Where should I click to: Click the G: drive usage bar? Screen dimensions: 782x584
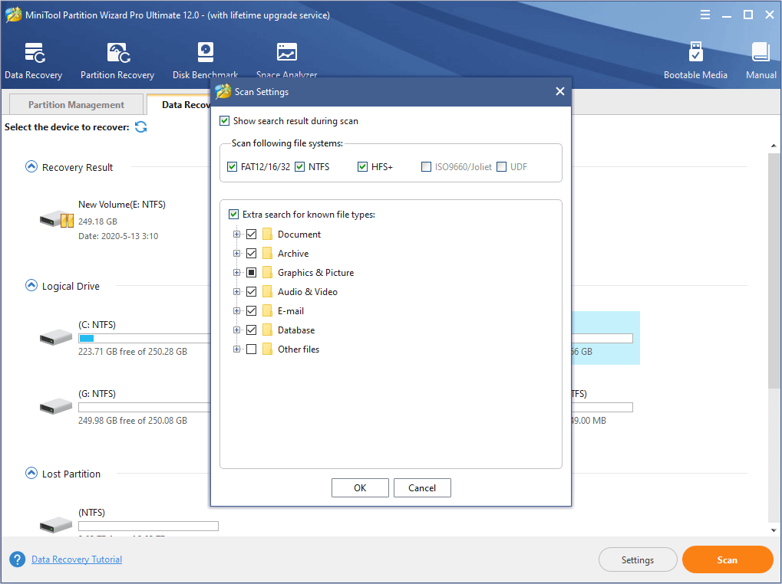(144, 407)
